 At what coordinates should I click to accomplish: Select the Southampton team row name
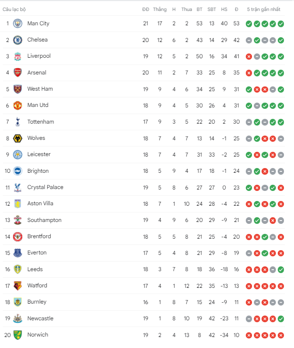pos(44,220)
